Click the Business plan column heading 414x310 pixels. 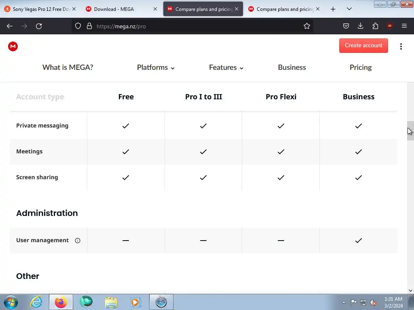point(359,97)
